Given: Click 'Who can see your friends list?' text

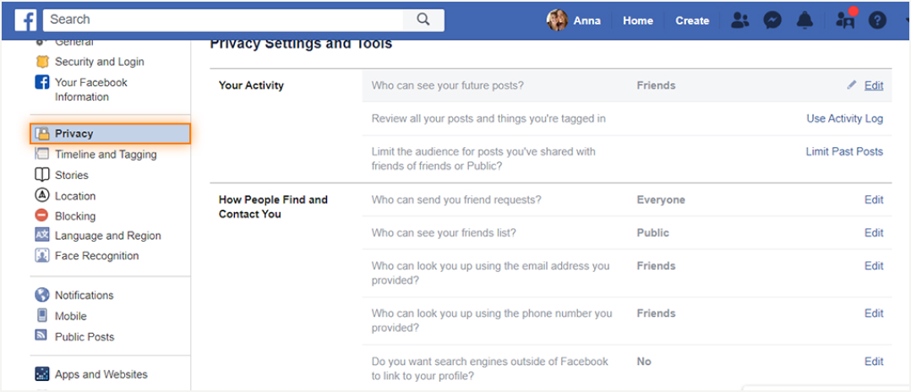Looking at the screenshot, I should click(444, 233).
